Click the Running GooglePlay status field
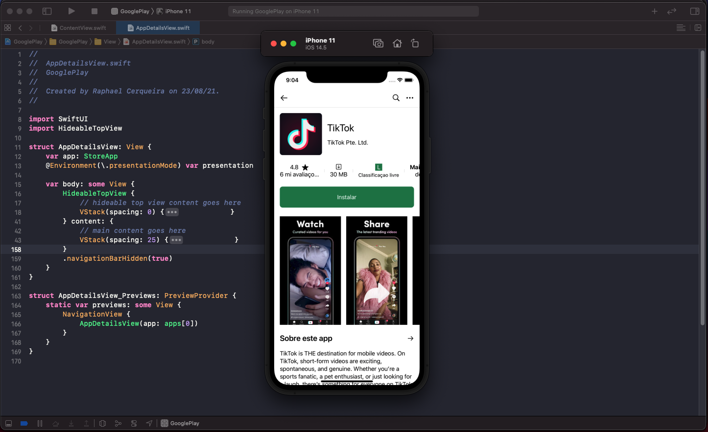The image size is (708, 432). click(353, 11)
